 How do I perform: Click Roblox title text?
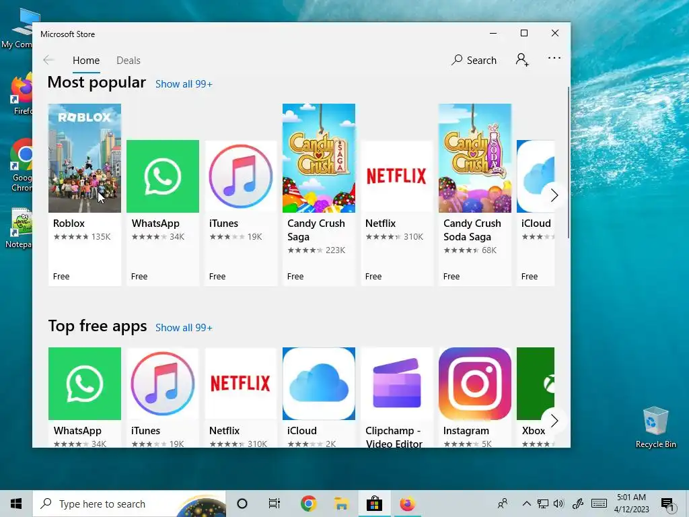click(69, 223)
